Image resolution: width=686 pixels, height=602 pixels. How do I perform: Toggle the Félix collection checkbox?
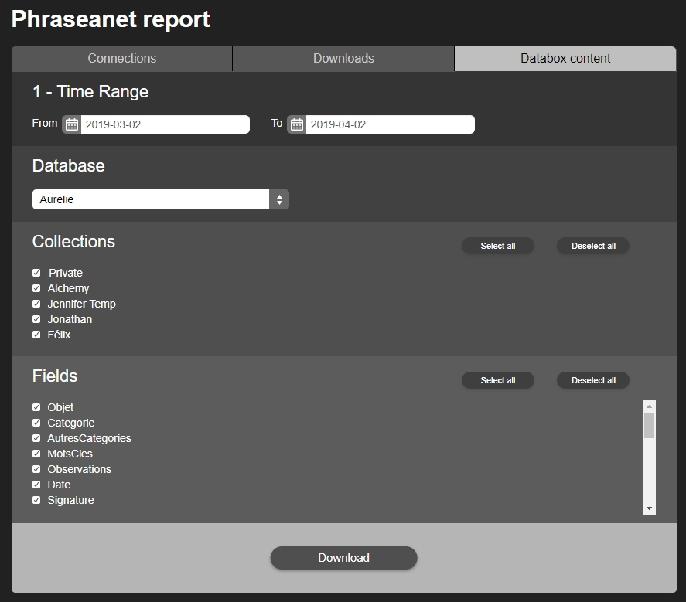(x=36, y=335)
